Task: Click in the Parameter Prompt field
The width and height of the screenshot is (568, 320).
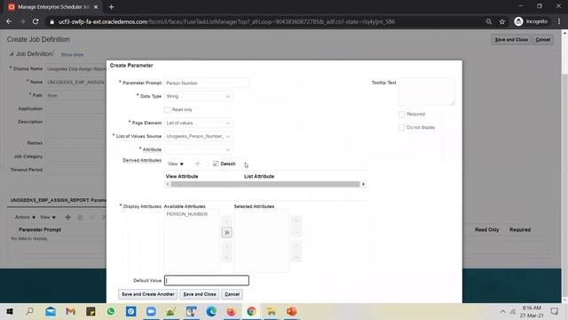Action: coord(207,83)
